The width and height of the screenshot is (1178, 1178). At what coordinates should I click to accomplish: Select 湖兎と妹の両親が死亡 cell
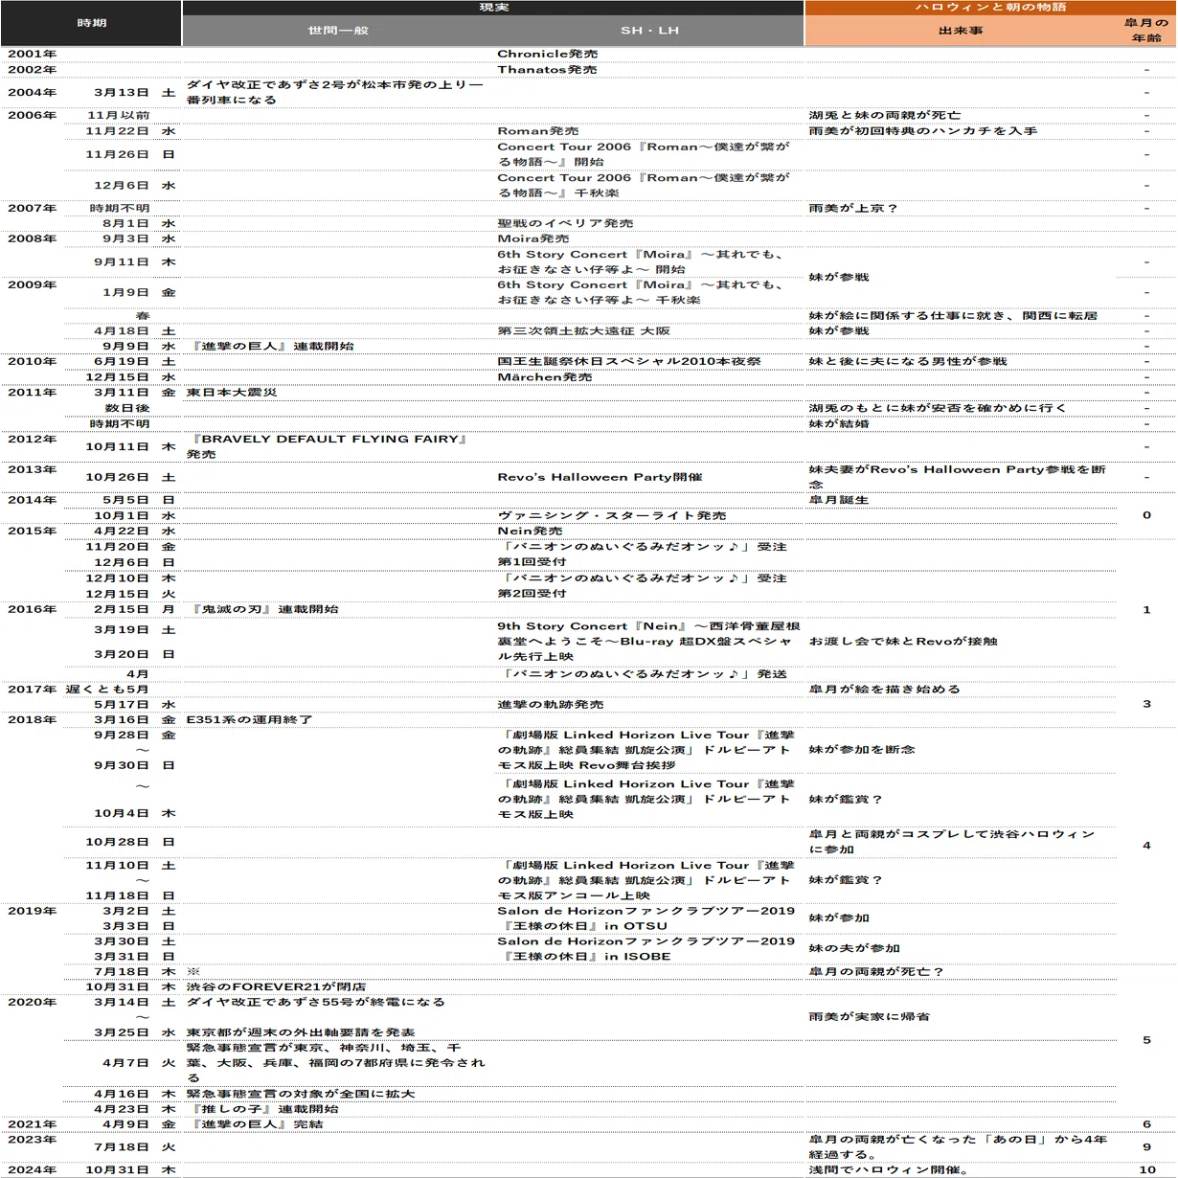pyautogui.click(x=885, y=116)
